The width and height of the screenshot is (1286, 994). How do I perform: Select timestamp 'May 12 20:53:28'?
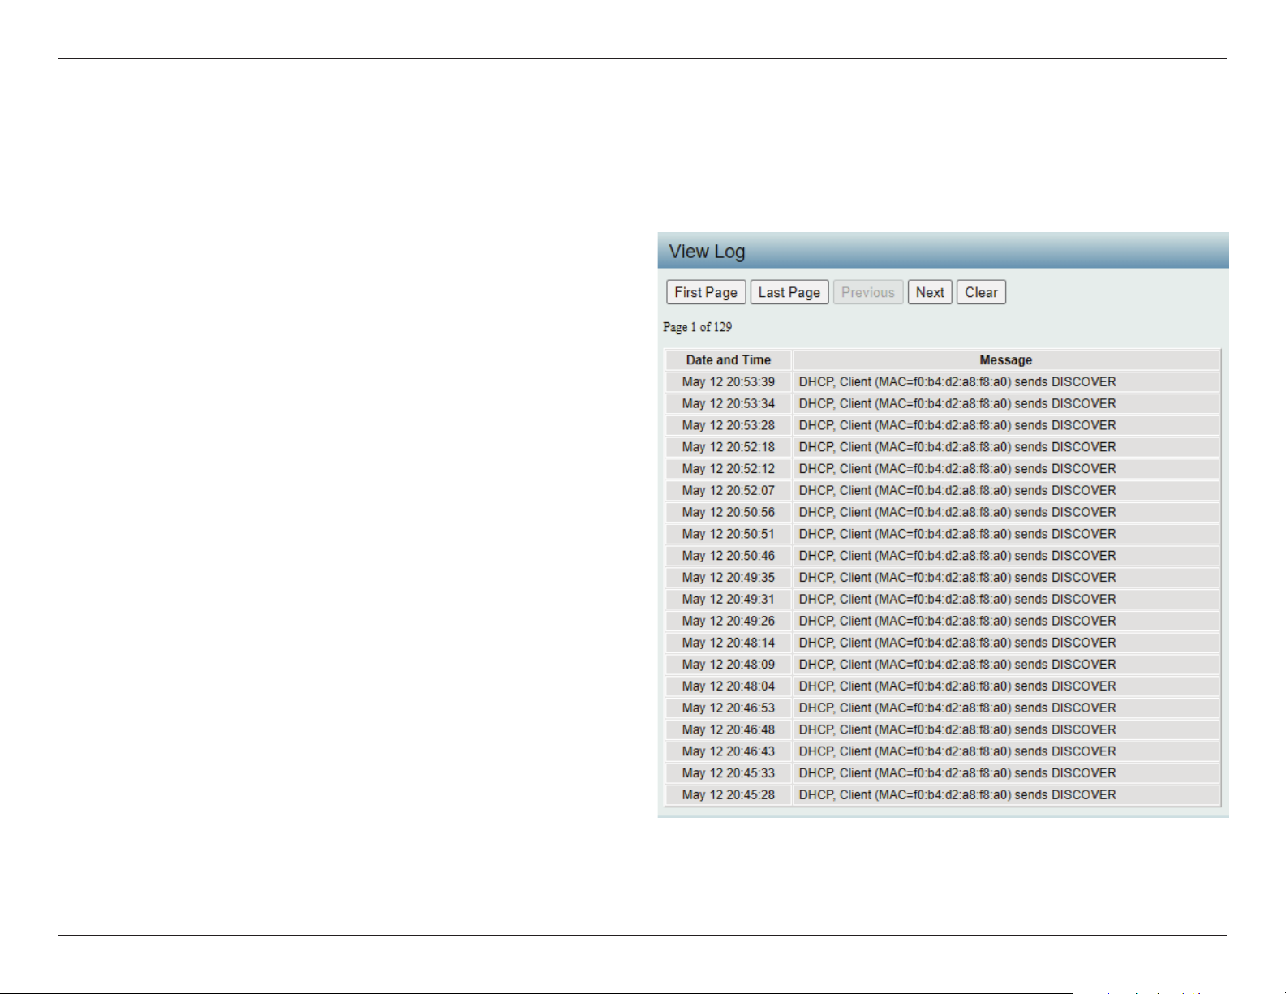pyautogui.click(x=729, y=425)
